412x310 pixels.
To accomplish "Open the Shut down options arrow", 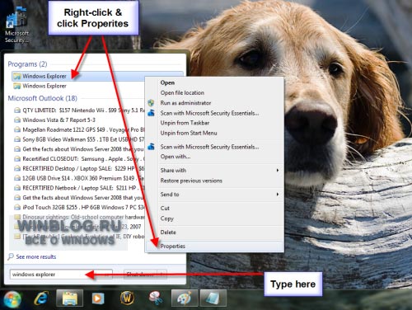I will pyautogui.click(x=162, y=274).
